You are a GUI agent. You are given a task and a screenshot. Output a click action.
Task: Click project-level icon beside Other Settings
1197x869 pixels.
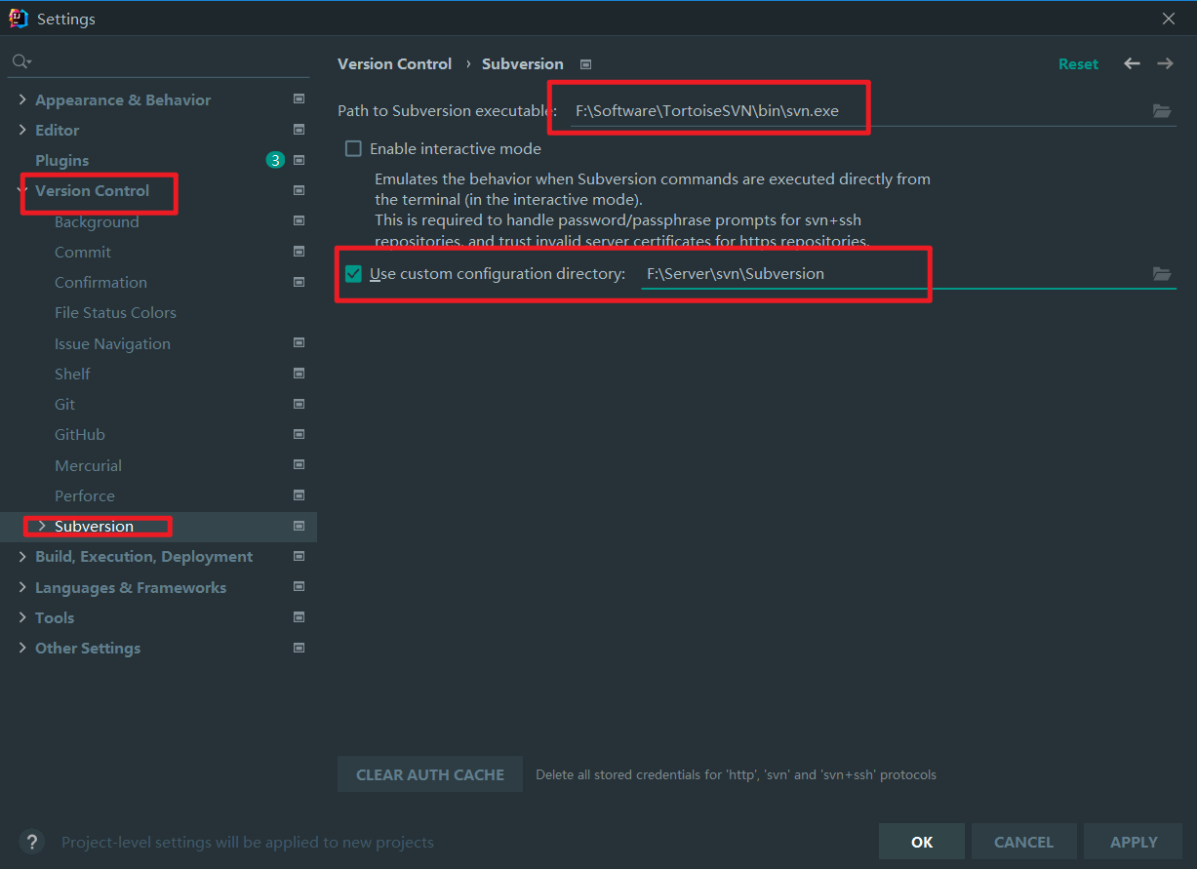click(299, 648)
